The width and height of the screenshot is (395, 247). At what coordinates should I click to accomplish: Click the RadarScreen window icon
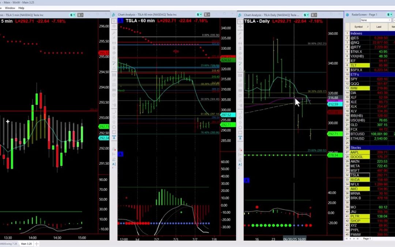(347, 15)
